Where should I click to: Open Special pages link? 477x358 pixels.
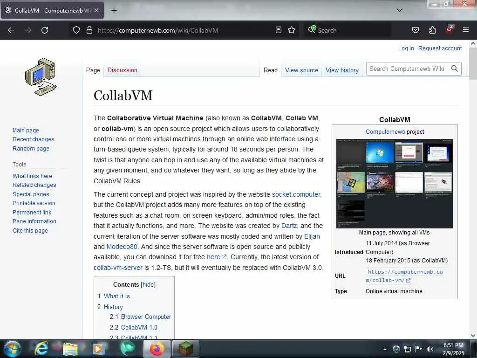point(31,194)
